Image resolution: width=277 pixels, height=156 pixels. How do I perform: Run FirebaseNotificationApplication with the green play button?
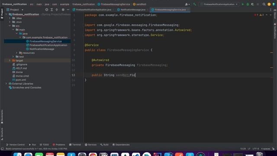(243, 4)
